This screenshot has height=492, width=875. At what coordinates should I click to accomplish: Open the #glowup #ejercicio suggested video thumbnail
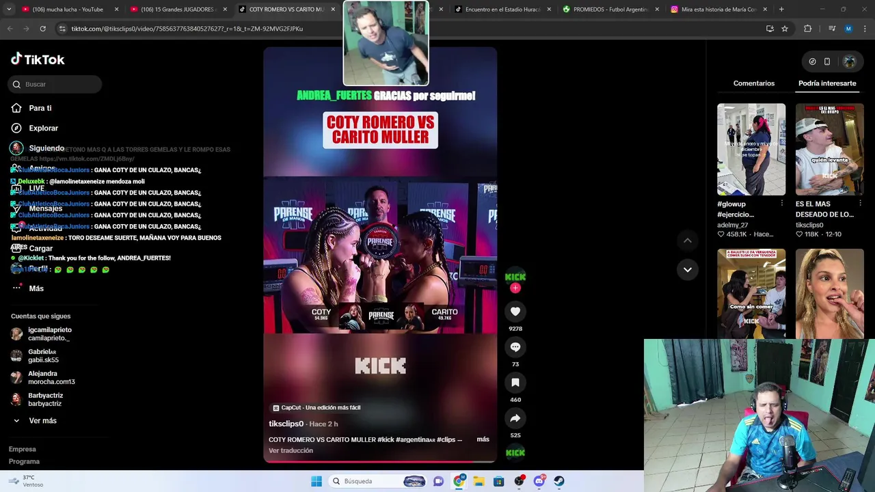751,149
